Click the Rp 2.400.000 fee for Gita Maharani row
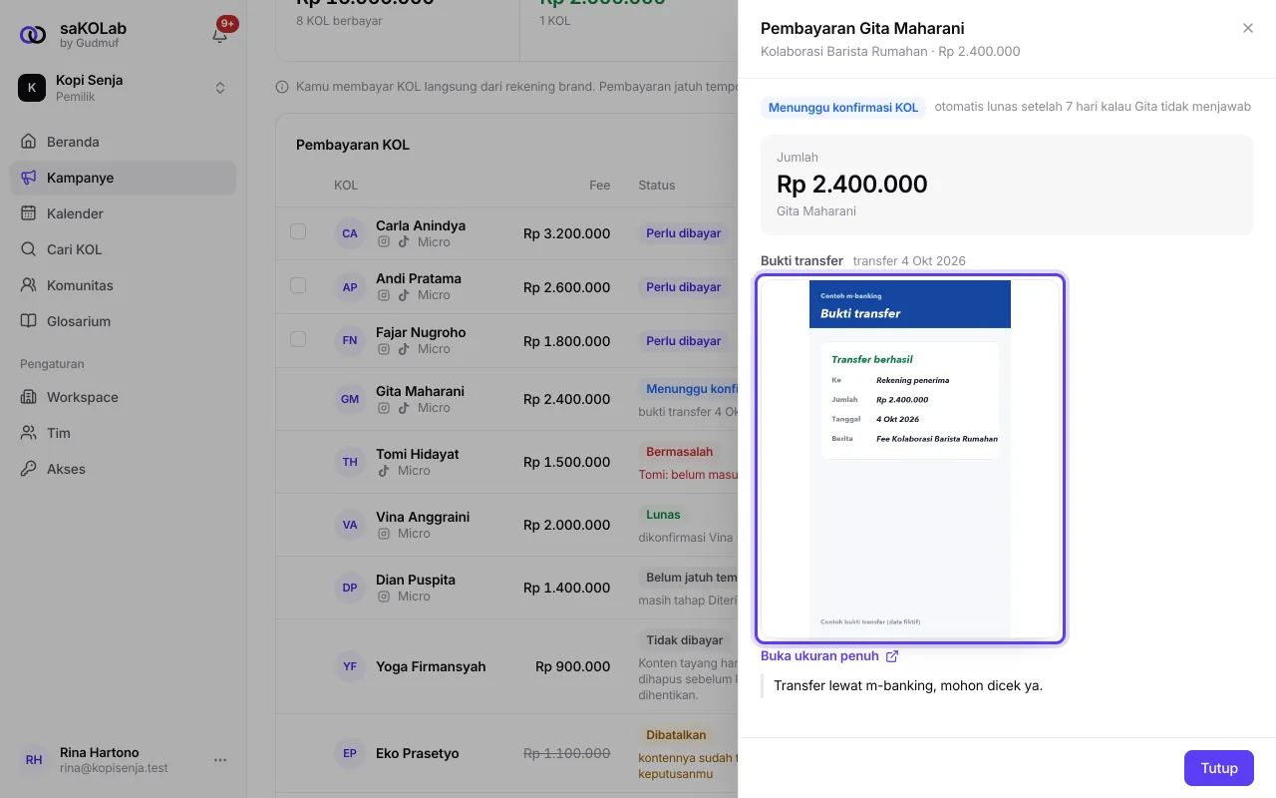The height and width of the screenshot is (798, 1276). pyautogui.click(x=567, y=399)
